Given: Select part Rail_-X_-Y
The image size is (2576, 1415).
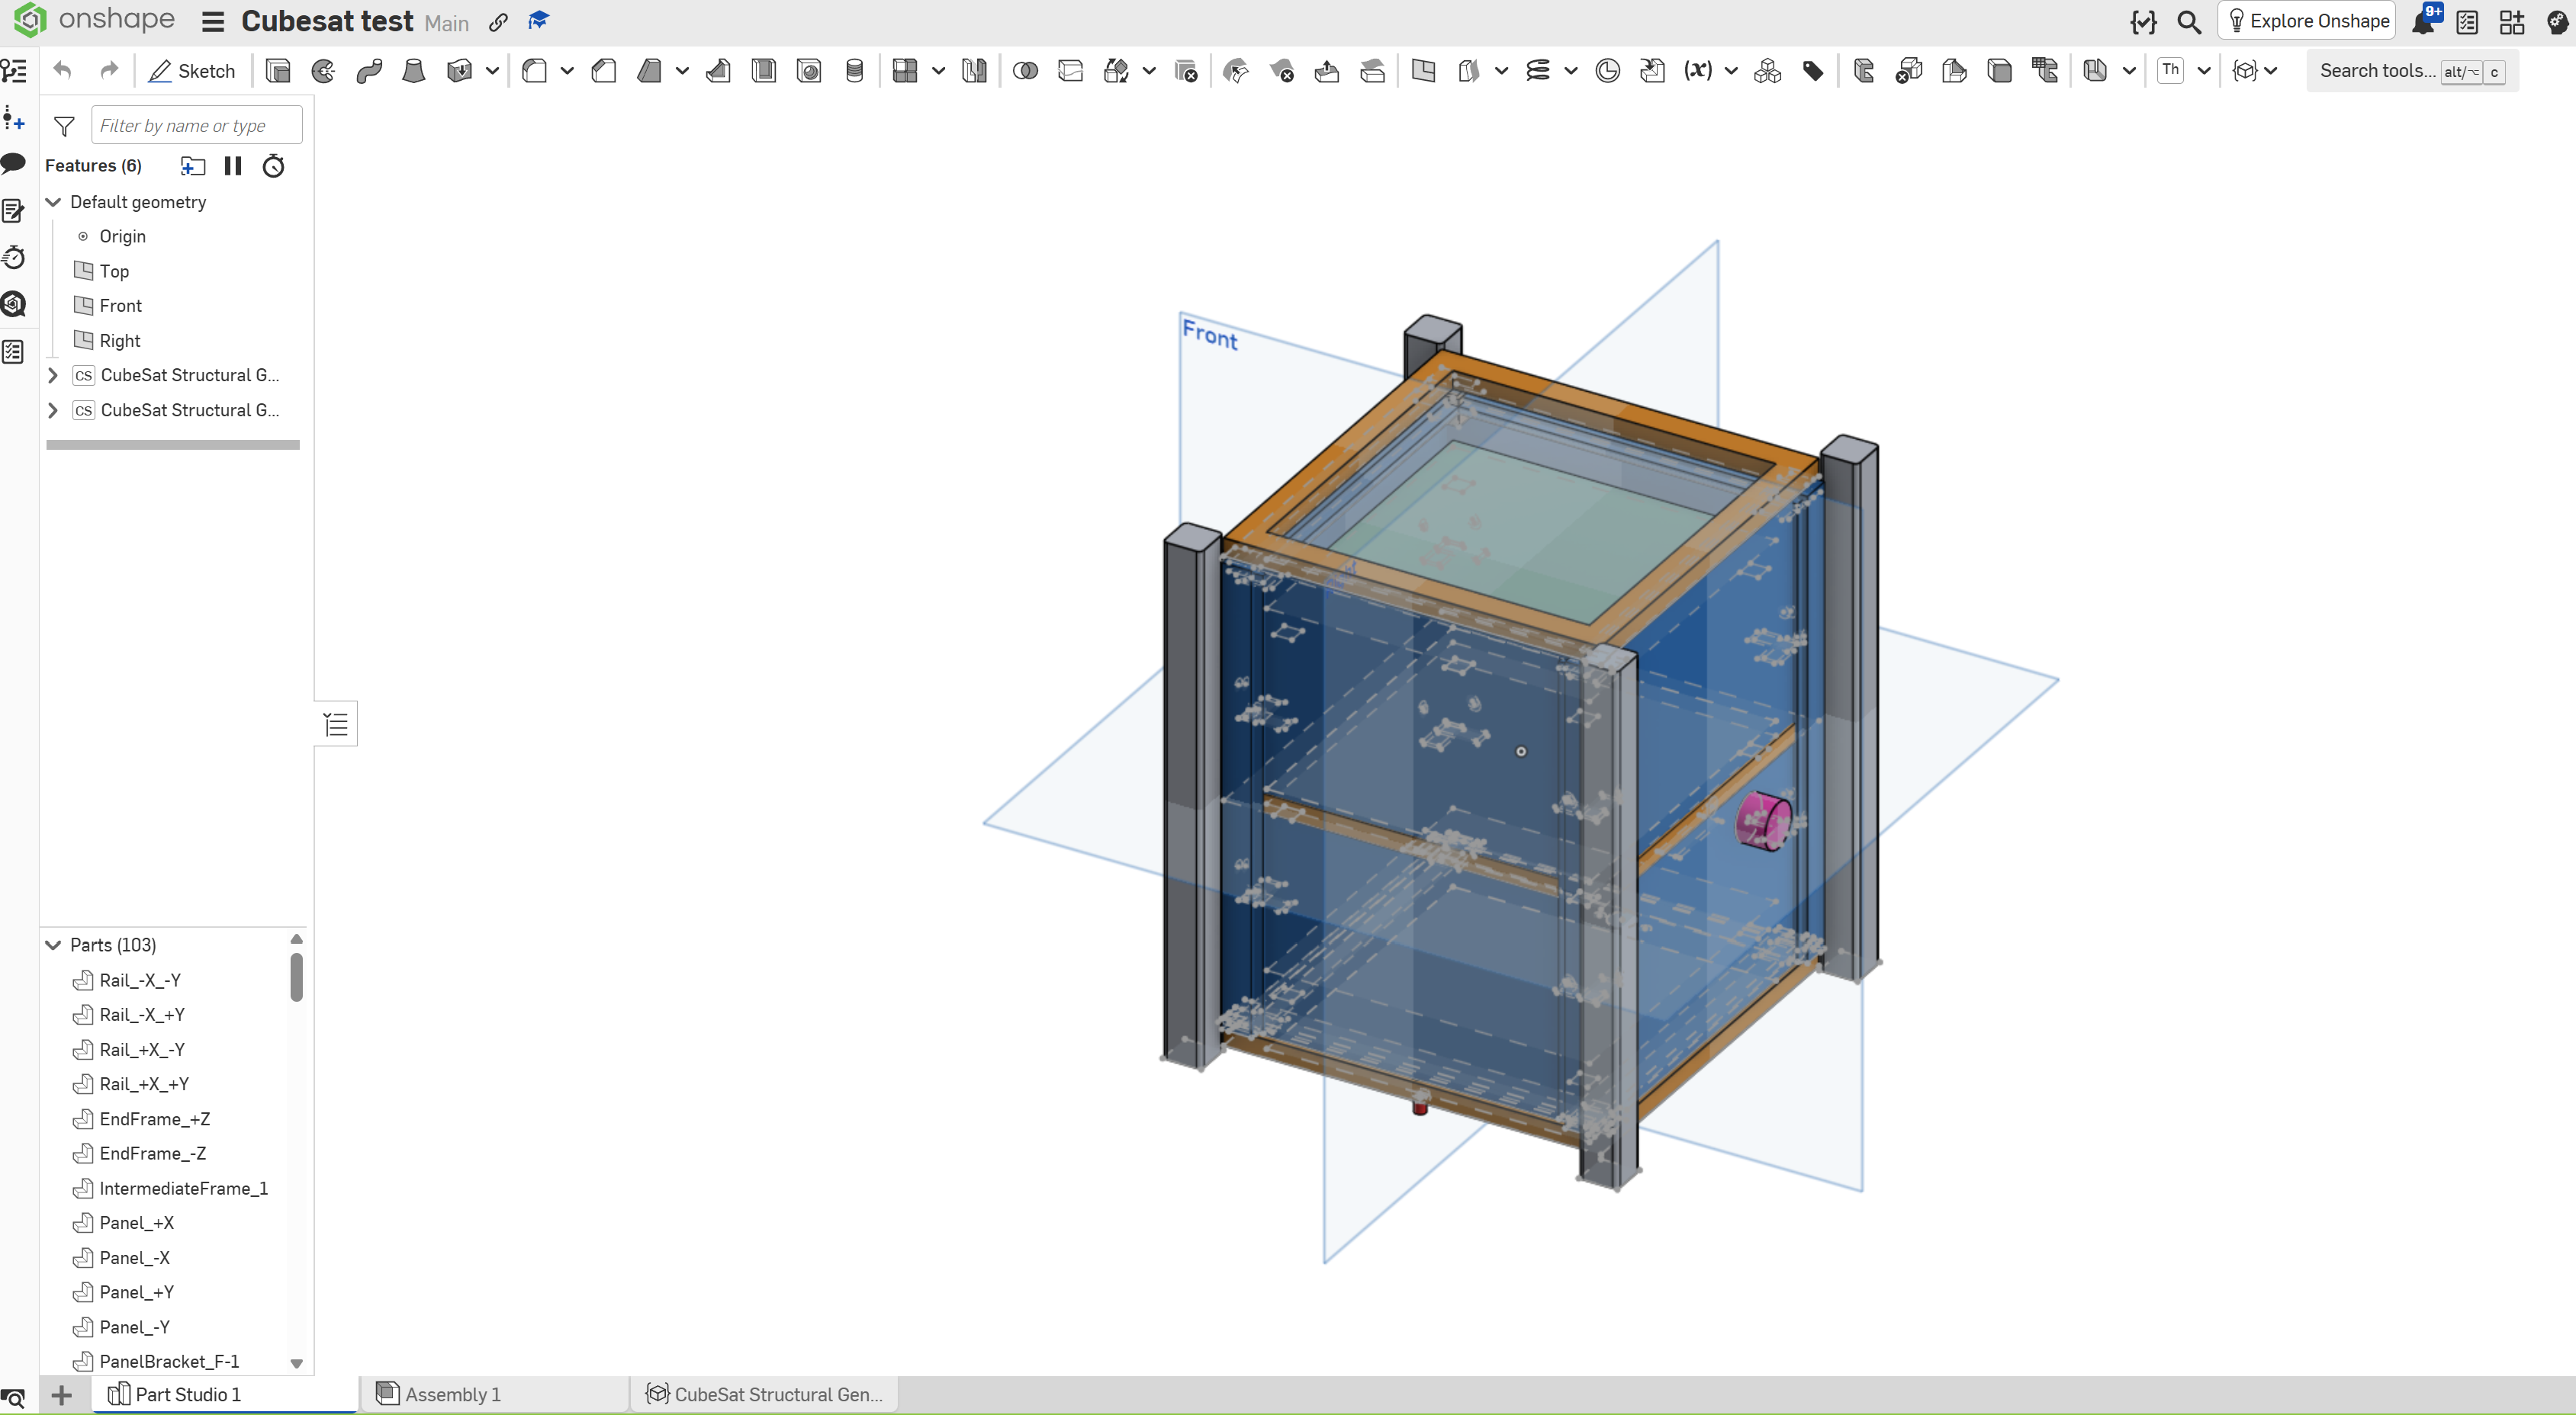Looking at the screenshot, I should (140, 980).
